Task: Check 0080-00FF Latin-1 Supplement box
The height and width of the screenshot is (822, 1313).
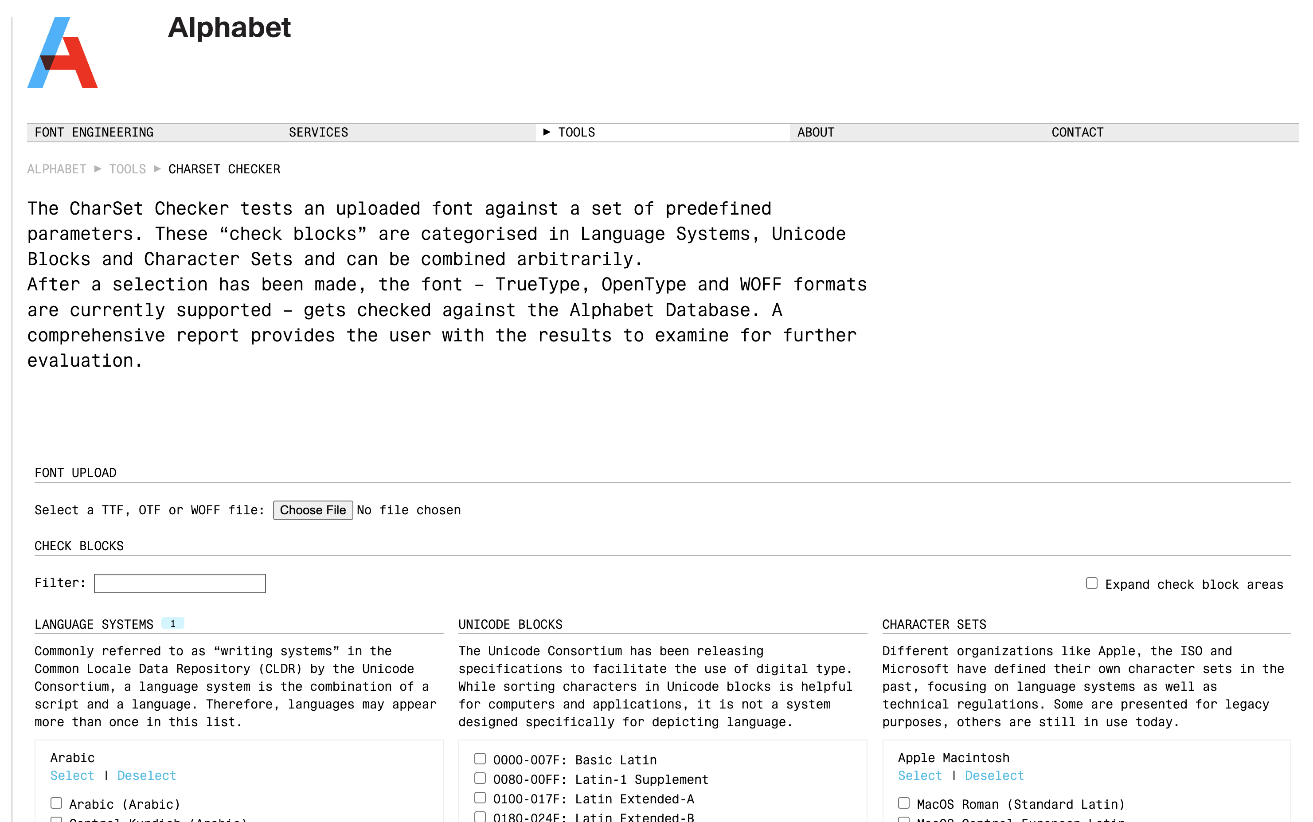Action: point(480,779)
